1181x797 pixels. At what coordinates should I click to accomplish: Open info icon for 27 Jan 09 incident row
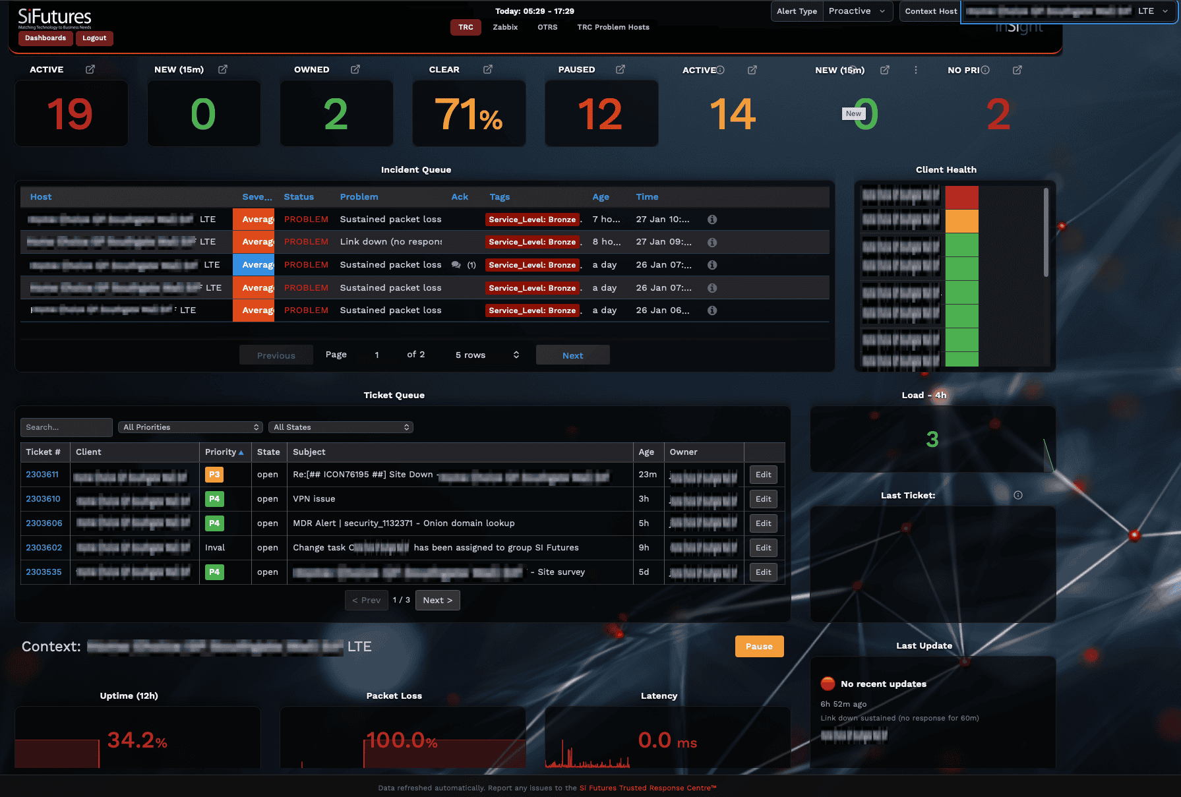tap(712, 243)
